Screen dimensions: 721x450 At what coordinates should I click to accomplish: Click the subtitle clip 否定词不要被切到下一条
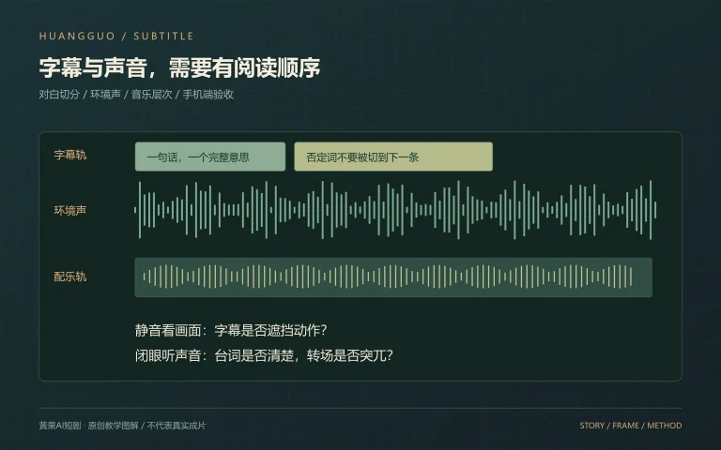(x=393, y=157)
